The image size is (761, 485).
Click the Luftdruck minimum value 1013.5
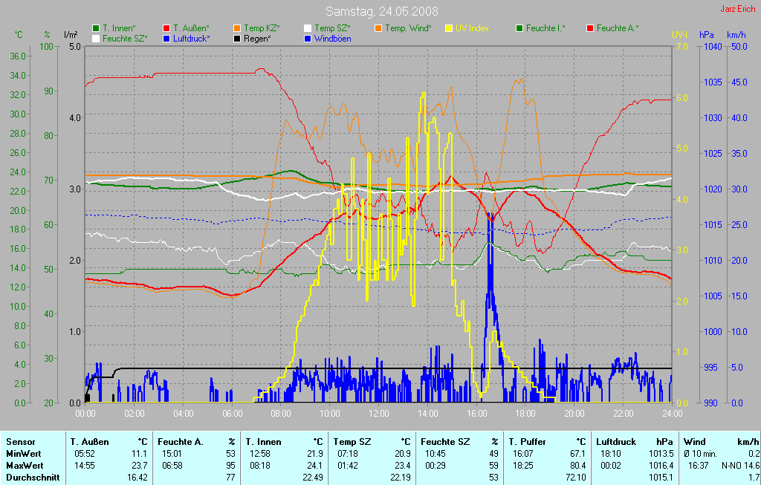click(661, 454)
